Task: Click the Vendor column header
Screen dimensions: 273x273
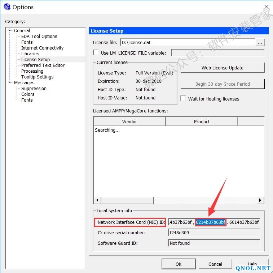Action: tap(129, 121)
